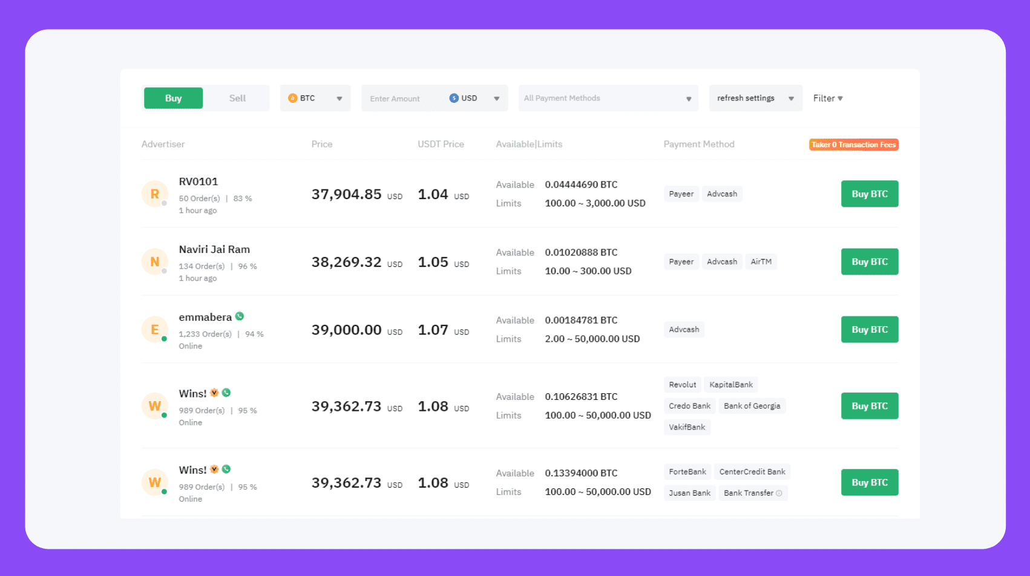Click the 39,000.00 USD price
Viewport: 1030px width, 576px height.
click(357, 330)
